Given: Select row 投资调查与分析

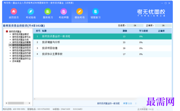Looking at the screenshot, I should 102,42.
